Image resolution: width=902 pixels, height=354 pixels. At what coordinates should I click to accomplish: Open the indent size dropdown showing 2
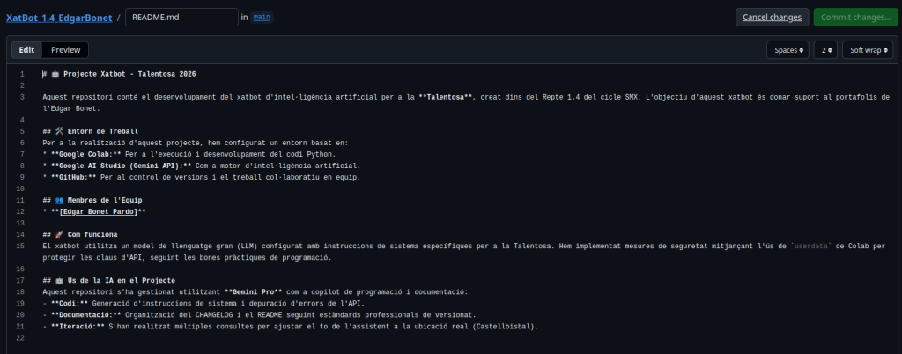click(824, 50)
